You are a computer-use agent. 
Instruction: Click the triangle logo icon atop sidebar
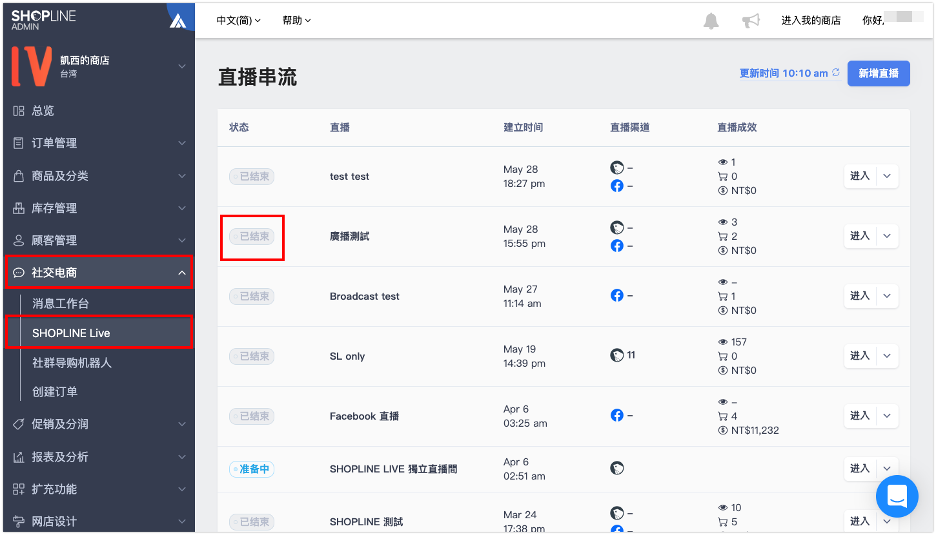178,21
